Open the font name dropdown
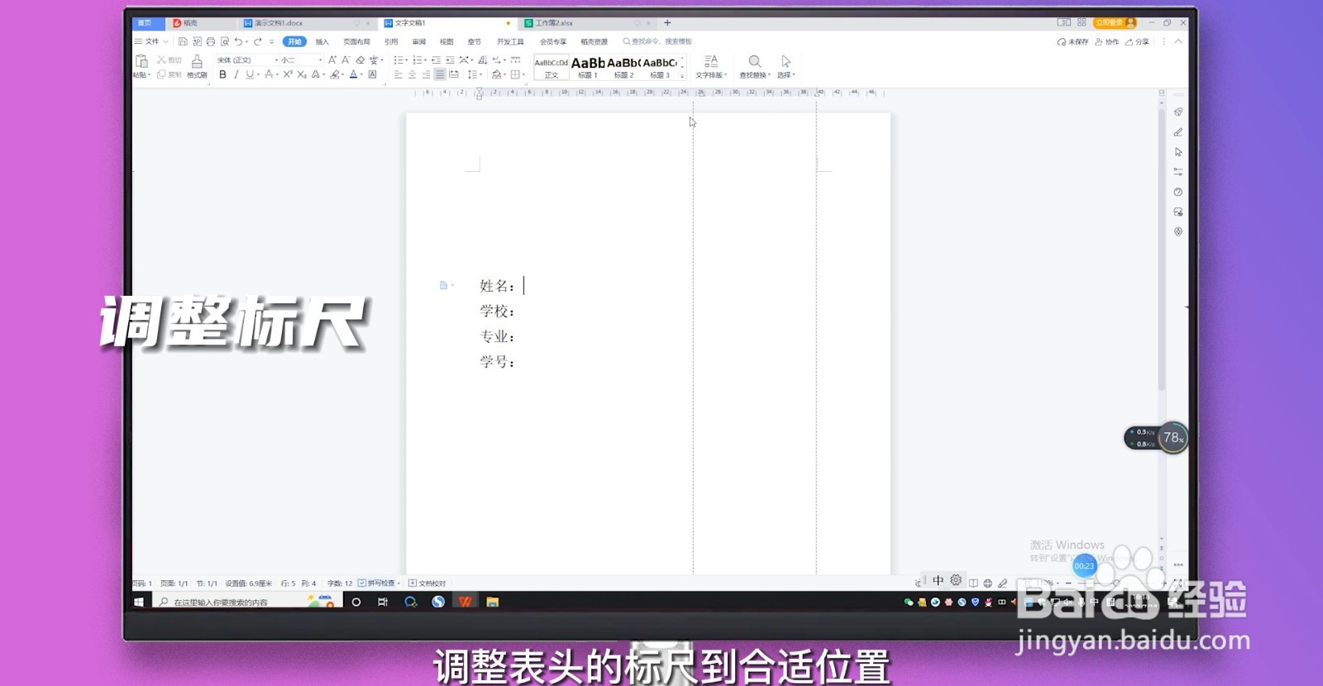Image resolution: width=1323 pixels, height=686 pixels. point(276,60)
